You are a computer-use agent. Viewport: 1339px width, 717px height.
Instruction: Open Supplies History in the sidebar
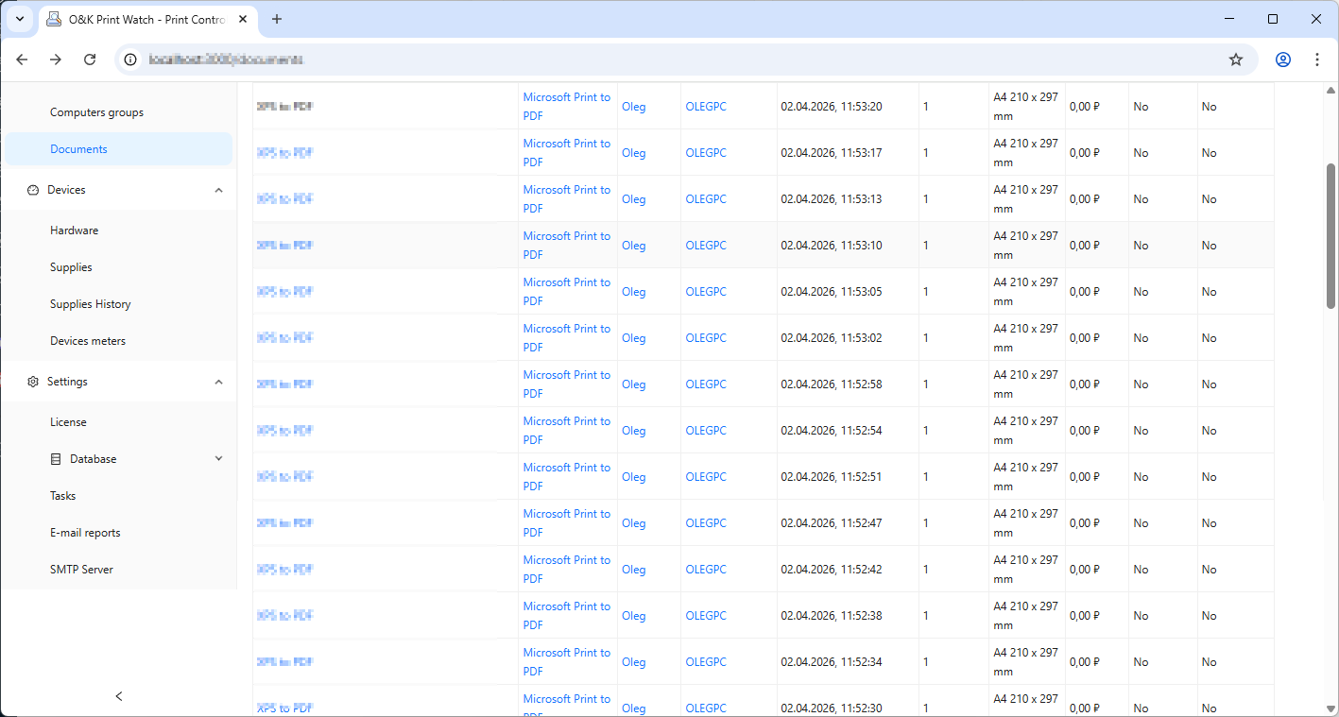coord(91,304)
